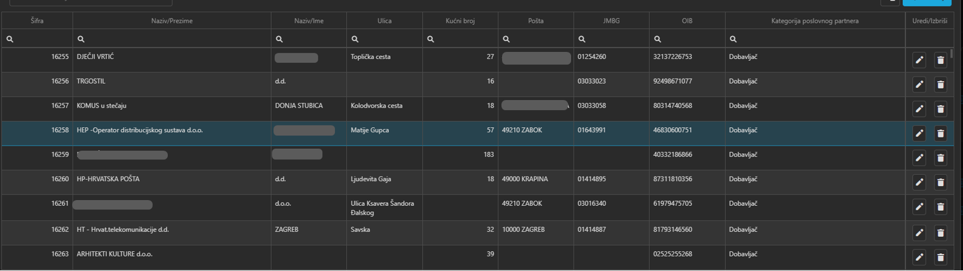Screen dimensions: 963x271
Task: Click edit pencil for DJEČJI VRTIĆ row
Action: click(919, 60)
